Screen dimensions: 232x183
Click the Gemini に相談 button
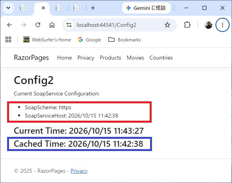coord(146,8)
